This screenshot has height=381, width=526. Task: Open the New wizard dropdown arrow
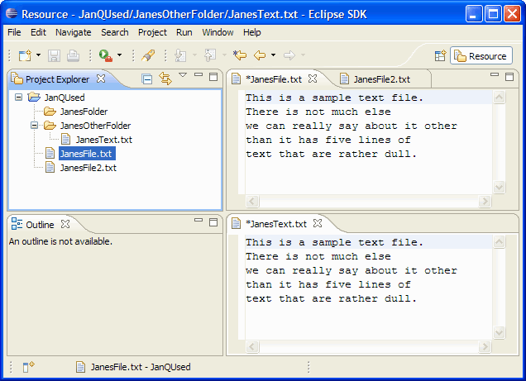click(38, 55)
